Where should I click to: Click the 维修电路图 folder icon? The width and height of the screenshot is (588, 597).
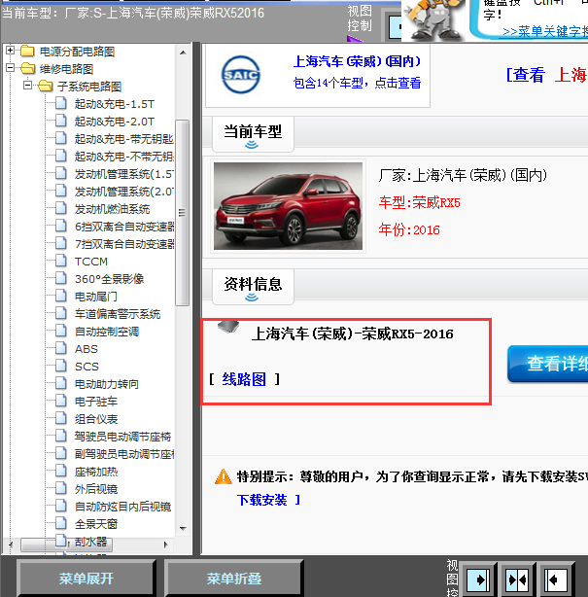click(28, 69)
